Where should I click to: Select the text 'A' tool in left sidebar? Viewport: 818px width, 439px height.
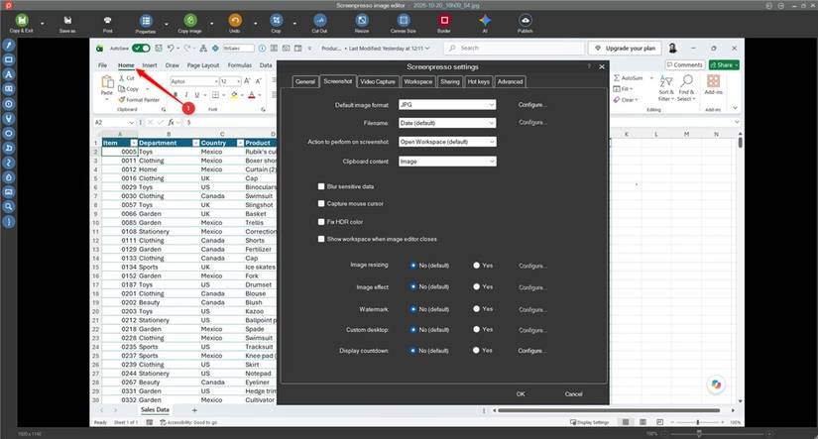[x=8, y=74]
